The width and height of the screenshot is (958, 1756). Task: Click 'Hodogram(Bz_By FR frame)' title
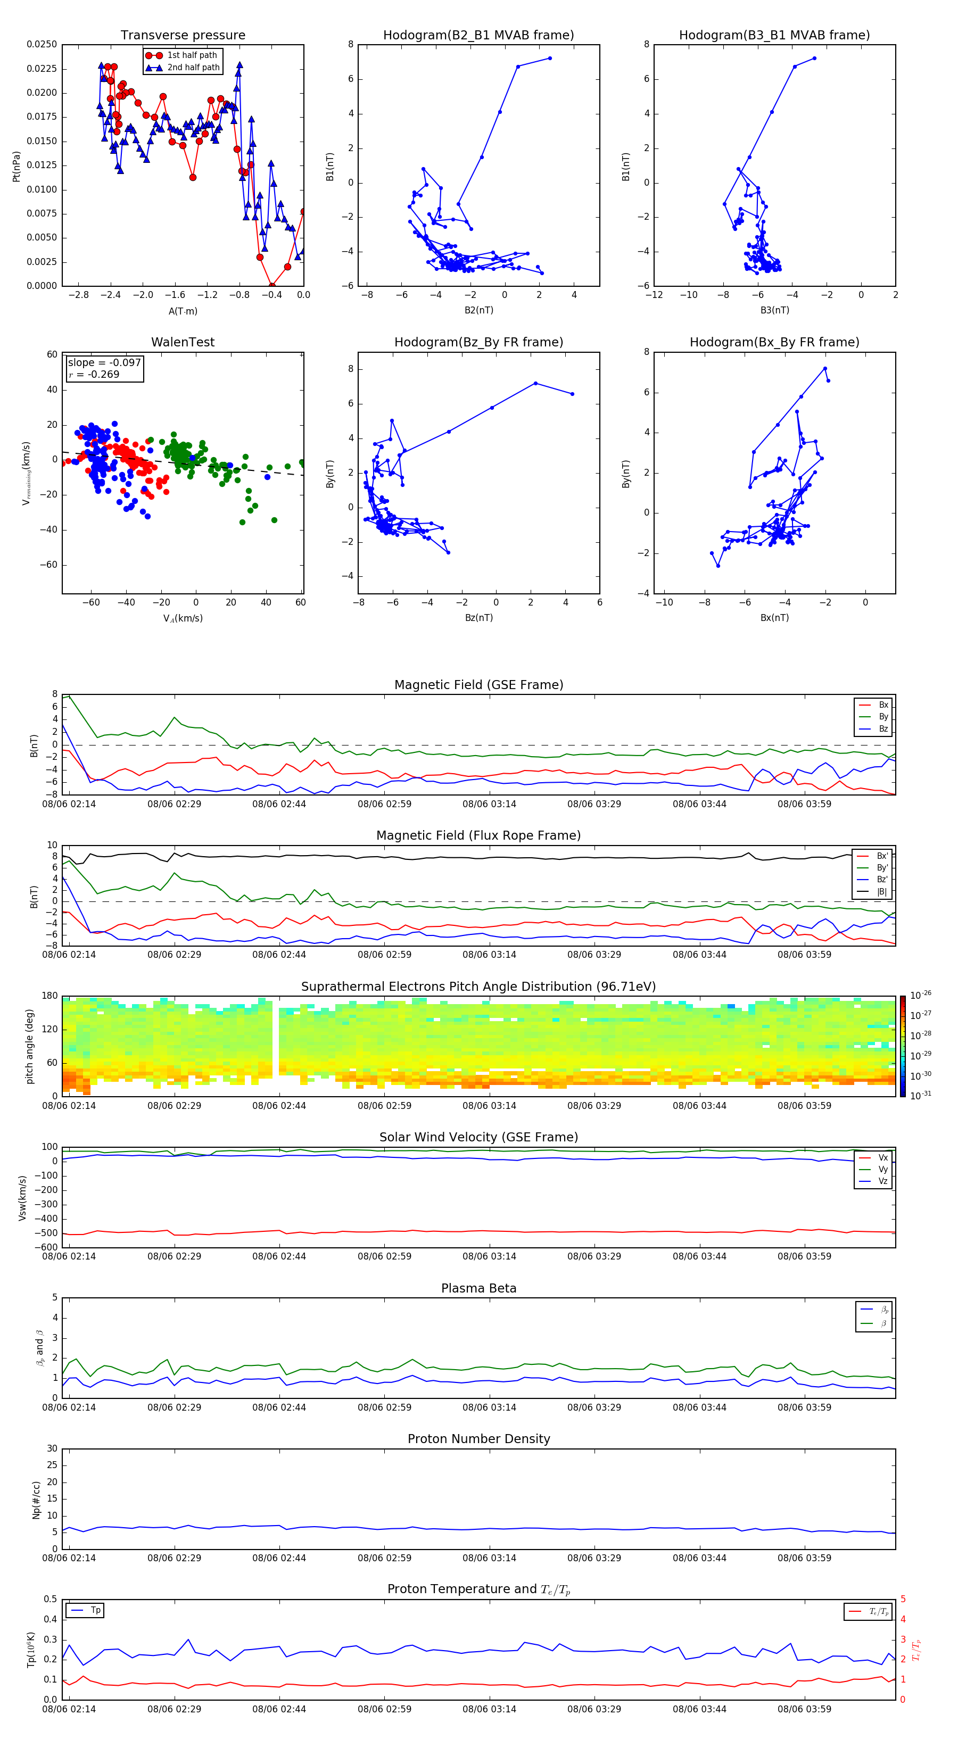(478, 342)
